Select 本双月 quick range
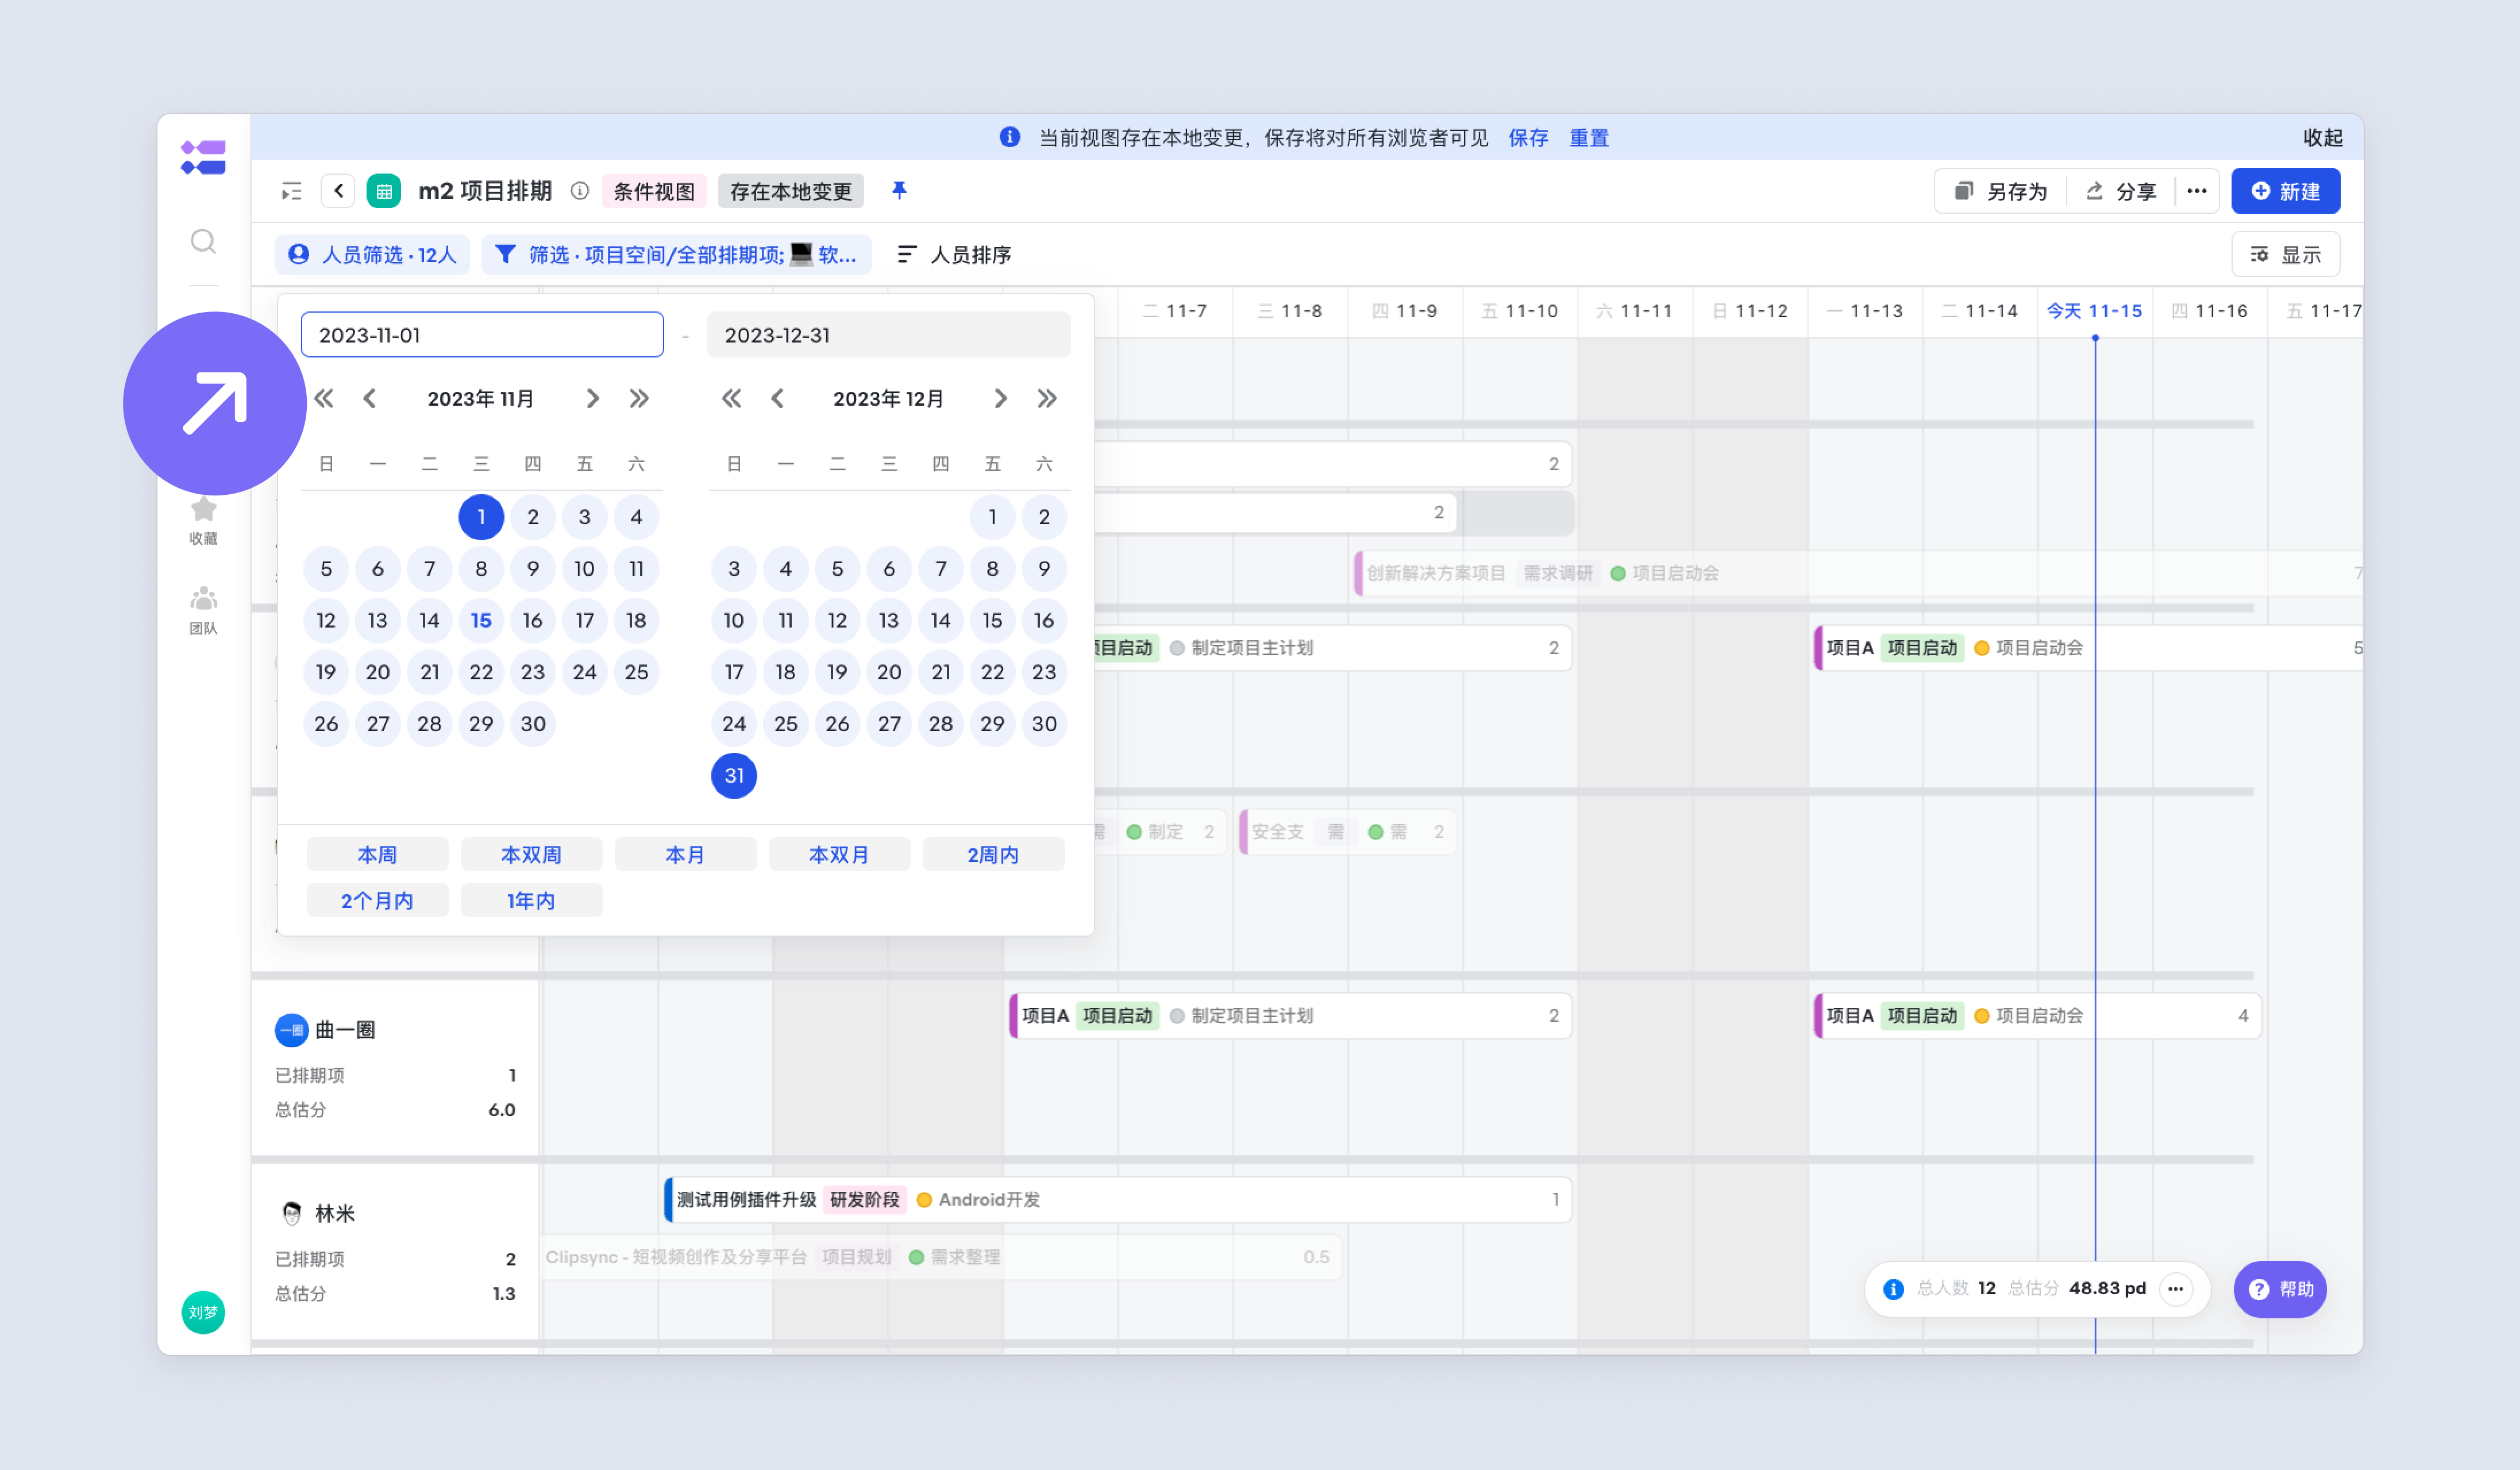Viewport: 2520px width, 1470px height. (x=839, y=854)
